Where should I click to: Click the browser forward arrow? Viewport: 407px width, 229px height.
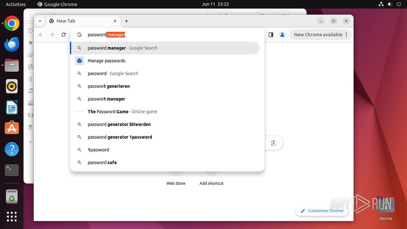(x=52, y=35)
